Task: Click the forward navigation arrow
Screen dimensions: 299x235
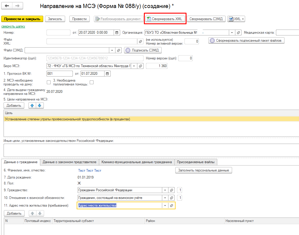Action: [x=17, y=6]
